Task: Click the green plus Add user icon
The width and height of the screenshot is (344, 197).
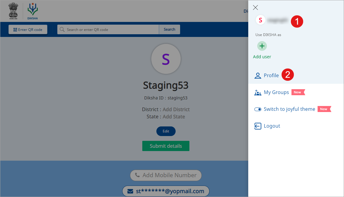Action: 262,46
